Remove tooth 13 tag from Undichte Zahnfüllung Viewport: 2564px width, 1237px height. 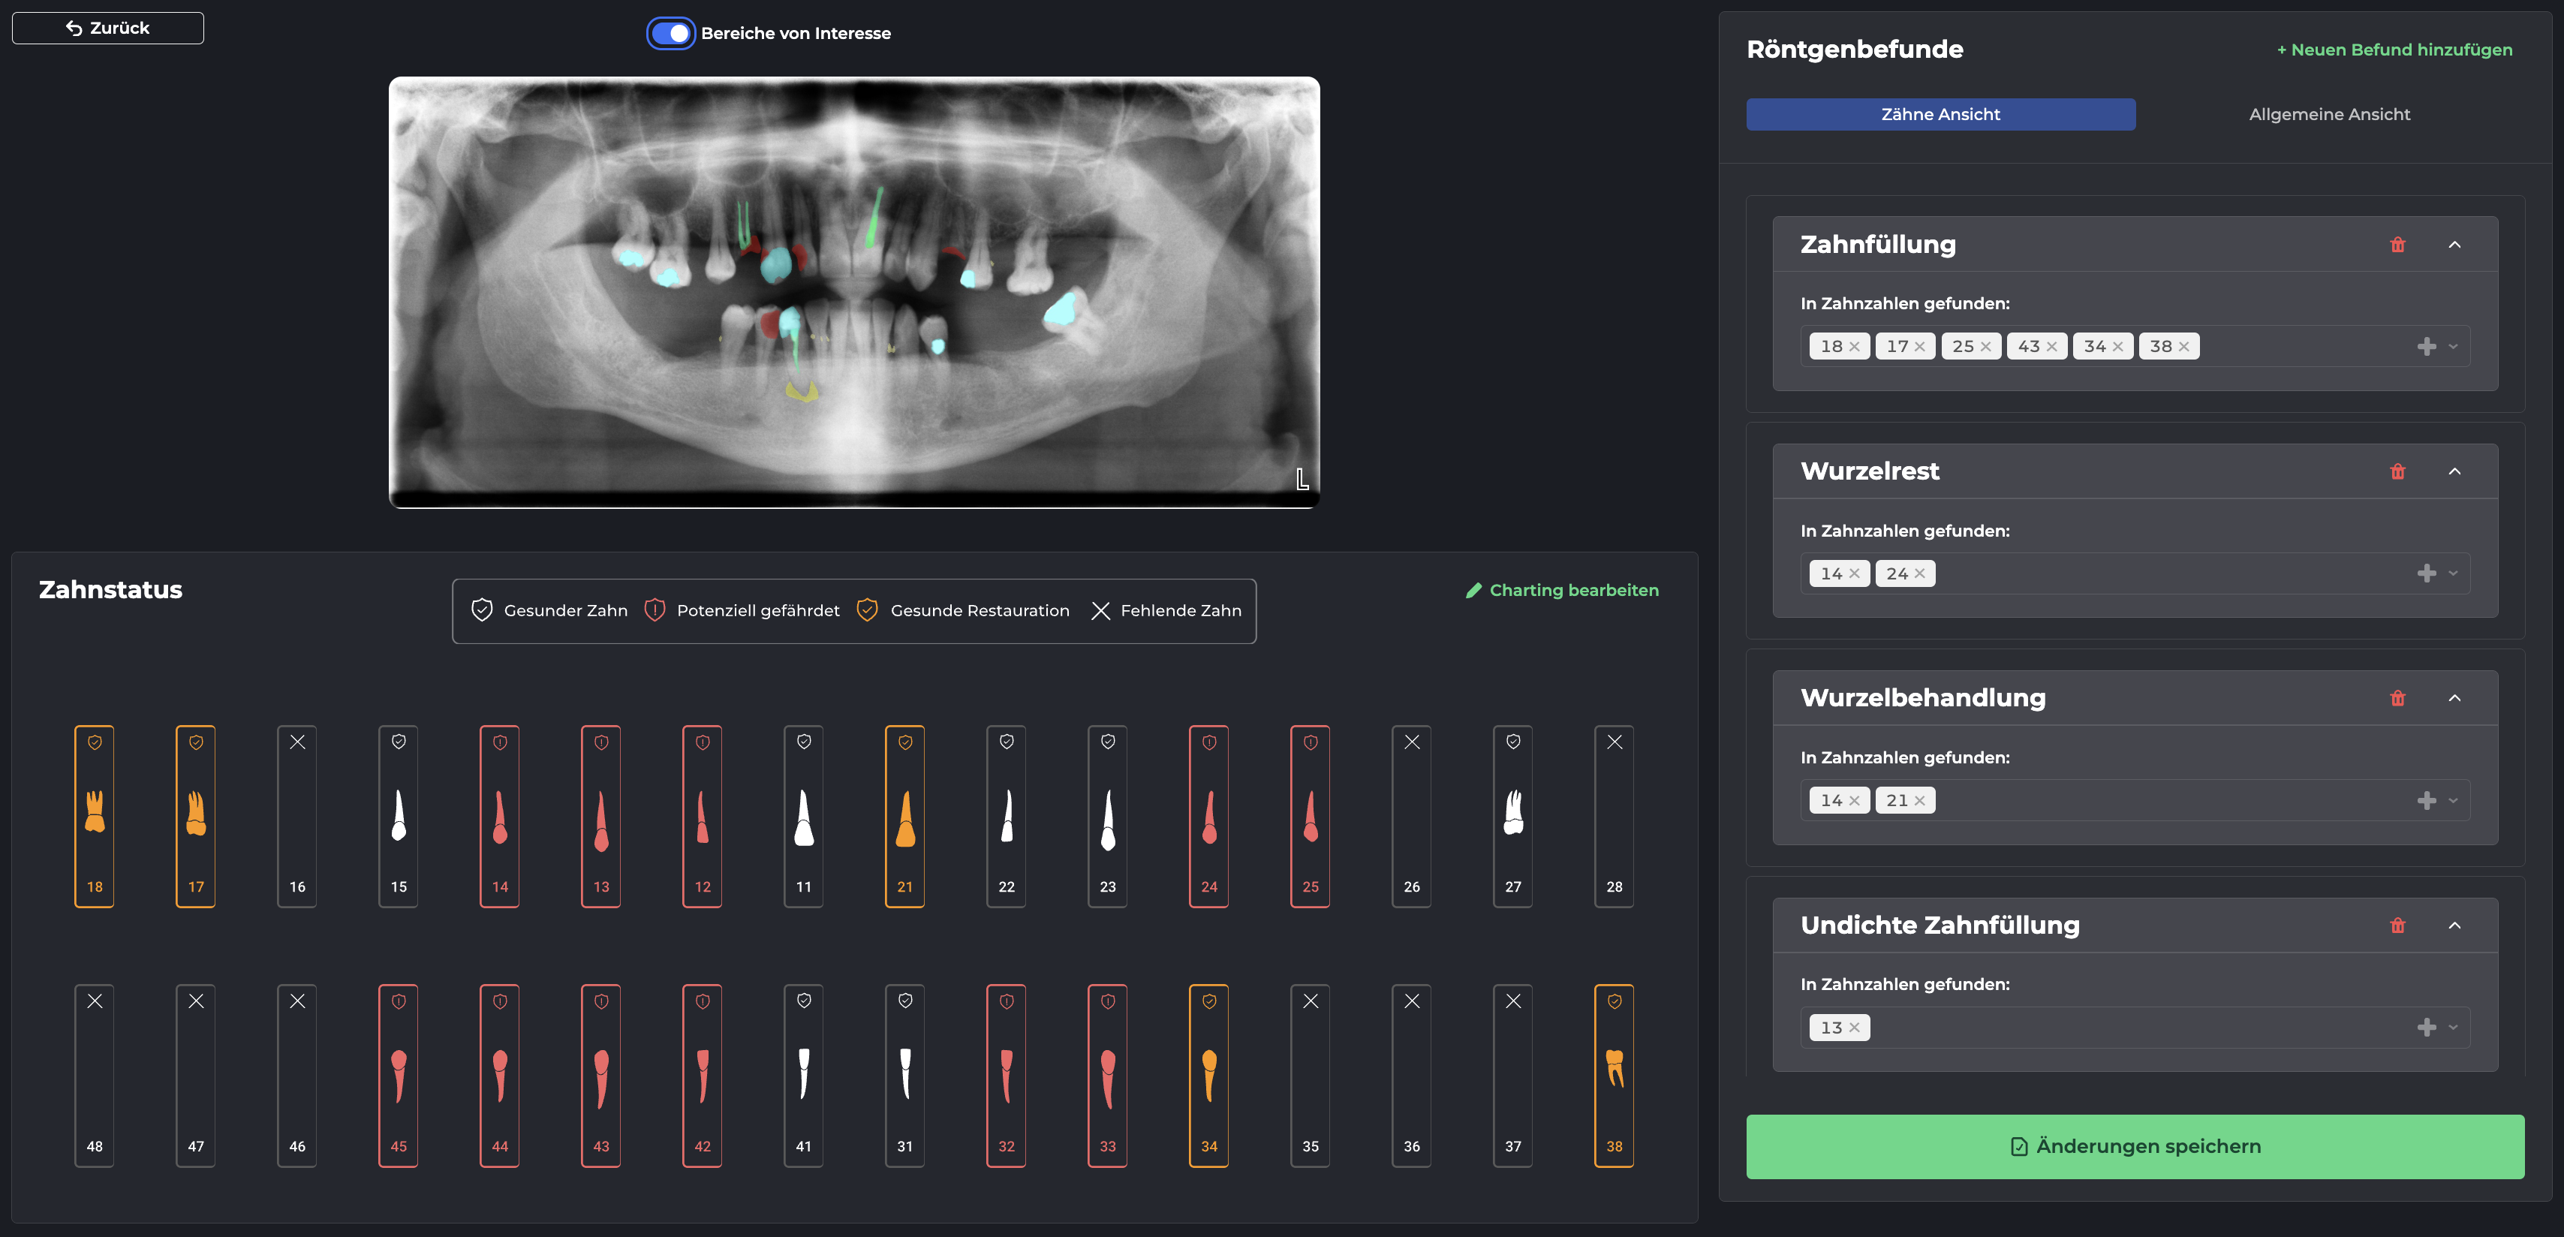click(1854, 1028)
